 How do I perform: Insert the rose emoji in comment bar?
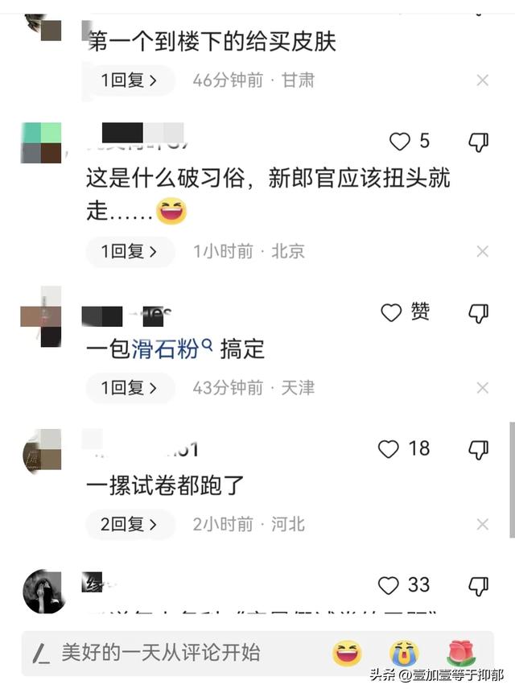(x=461, y=653)
